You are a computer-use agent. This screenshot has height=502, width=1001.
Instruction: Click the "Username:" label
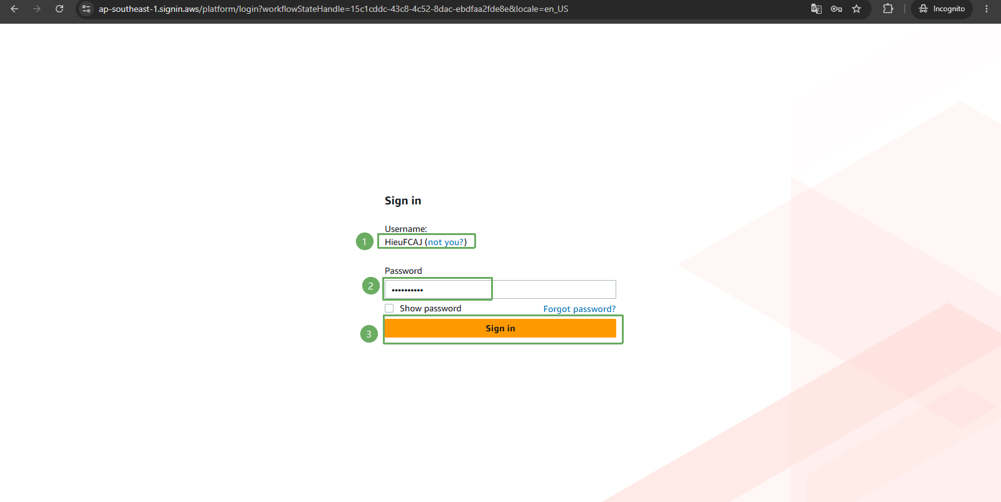tap(406, 229)
